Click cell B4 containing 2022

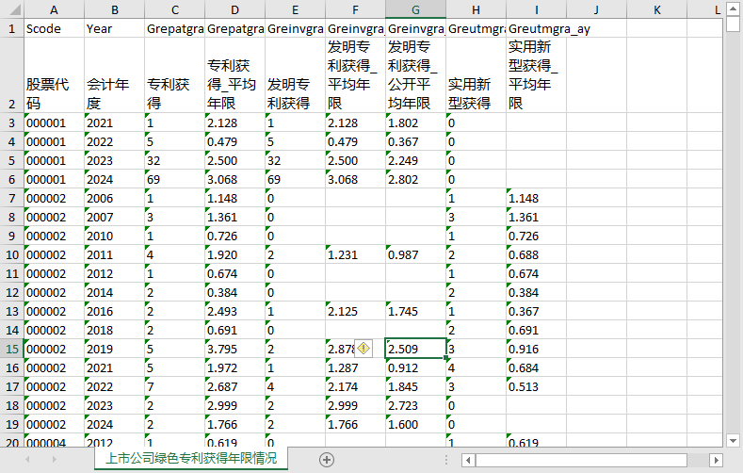(114, 141)
